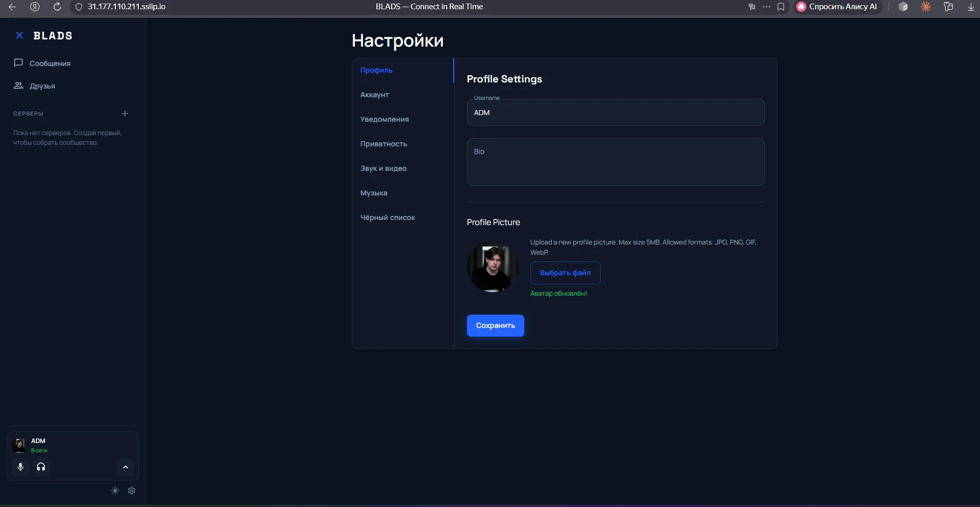Open the cube extension icon in toolbar
980x507 pixels.
(903, 7)
